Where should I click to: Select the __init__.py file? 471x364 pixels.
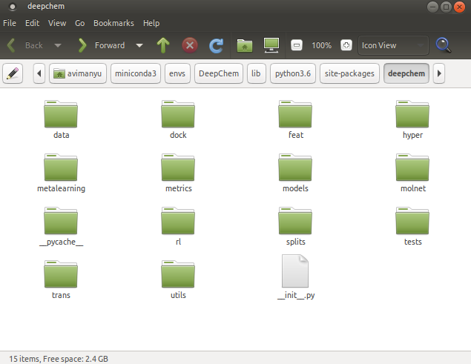click(295, 277)
